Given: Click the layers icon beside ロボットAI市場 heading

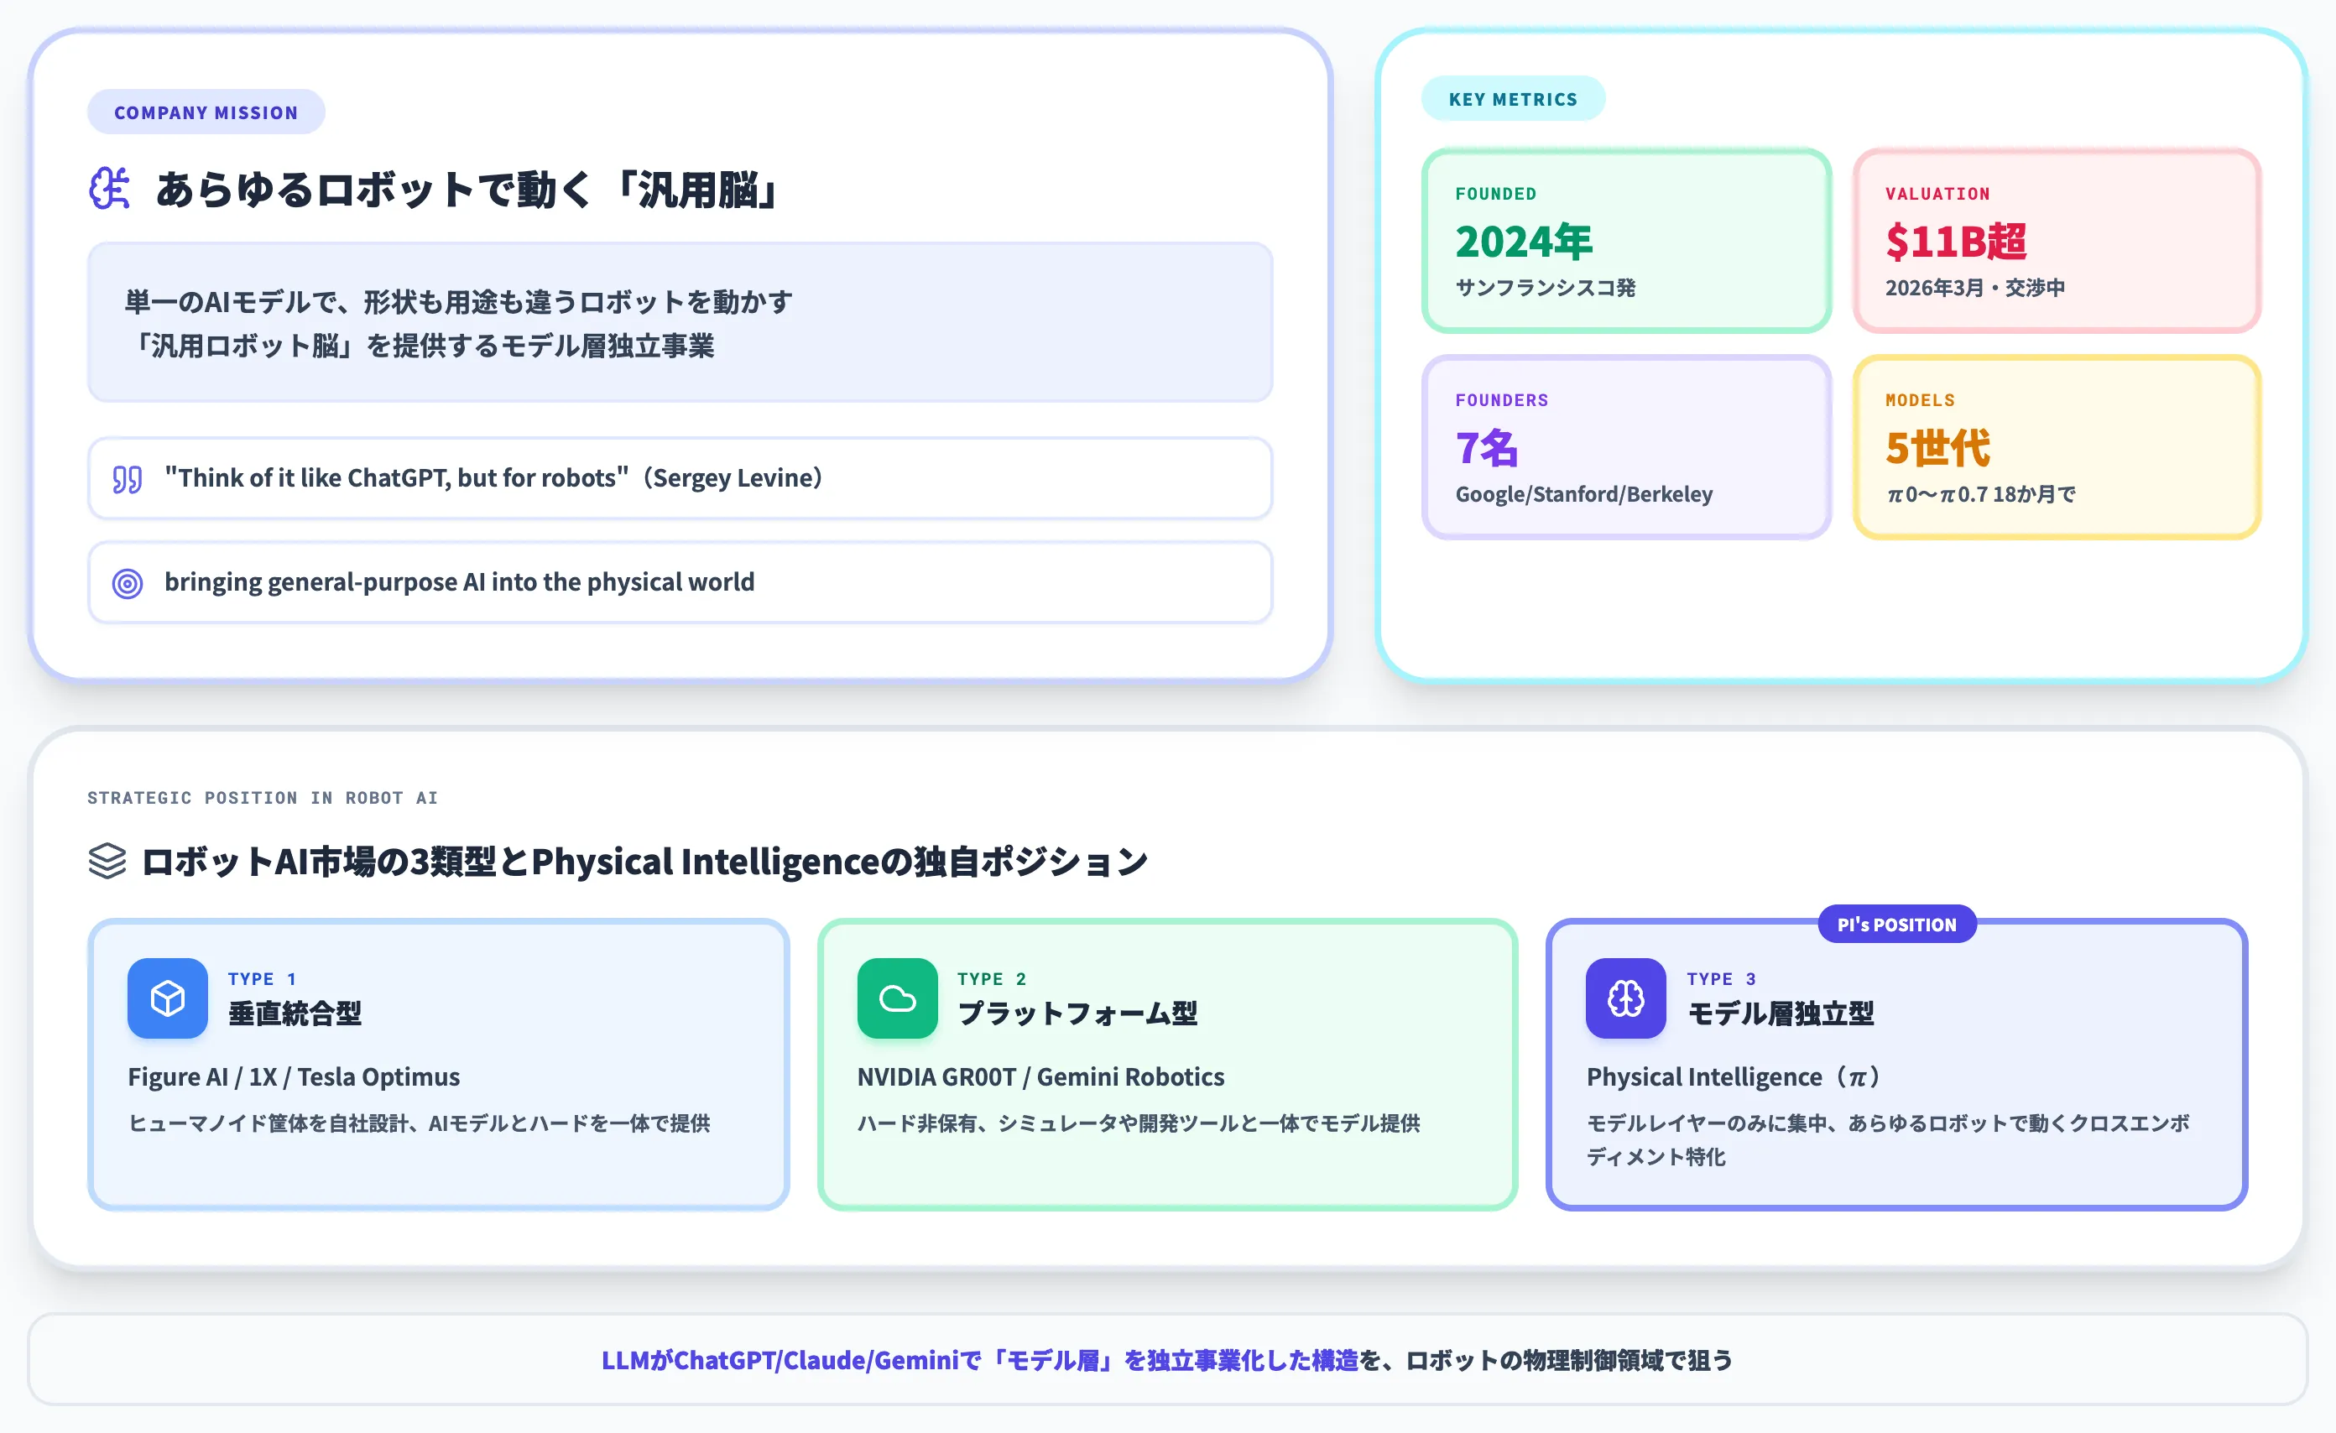Looking at the screenshot, I should coord(107,861).
